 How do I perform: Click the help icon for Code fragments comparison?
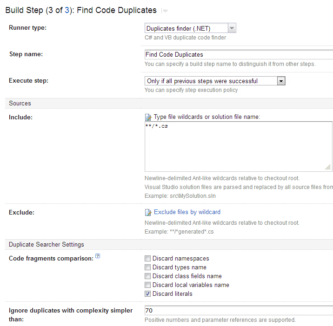click(98, 256)
